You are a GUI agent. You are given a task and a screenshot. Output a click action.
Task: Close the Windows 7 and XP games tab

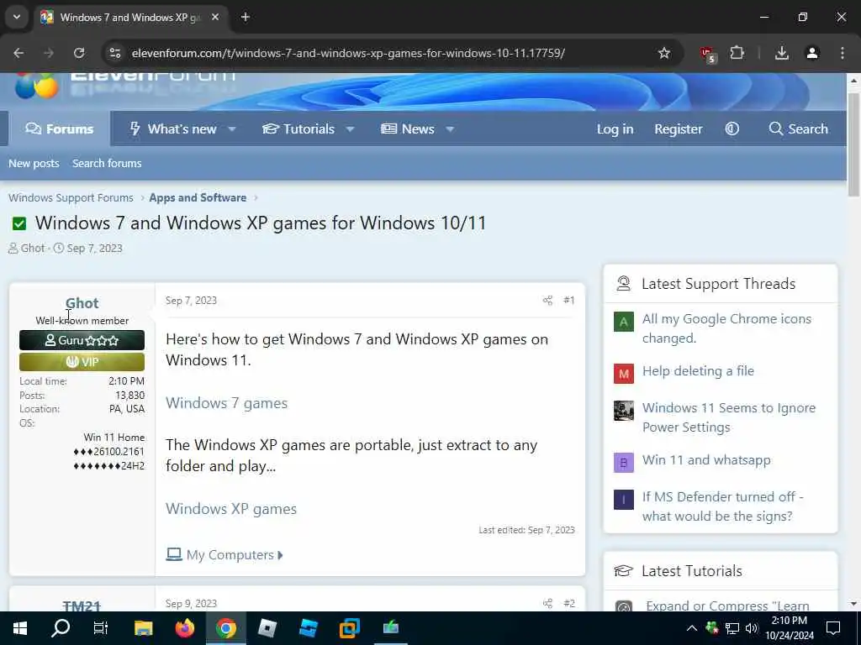[215, 17]
